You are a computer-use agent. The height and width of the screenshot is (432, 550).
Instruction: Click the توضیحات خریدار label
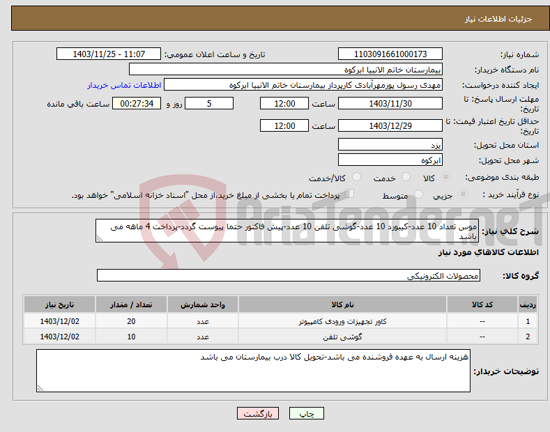point(506,371)
